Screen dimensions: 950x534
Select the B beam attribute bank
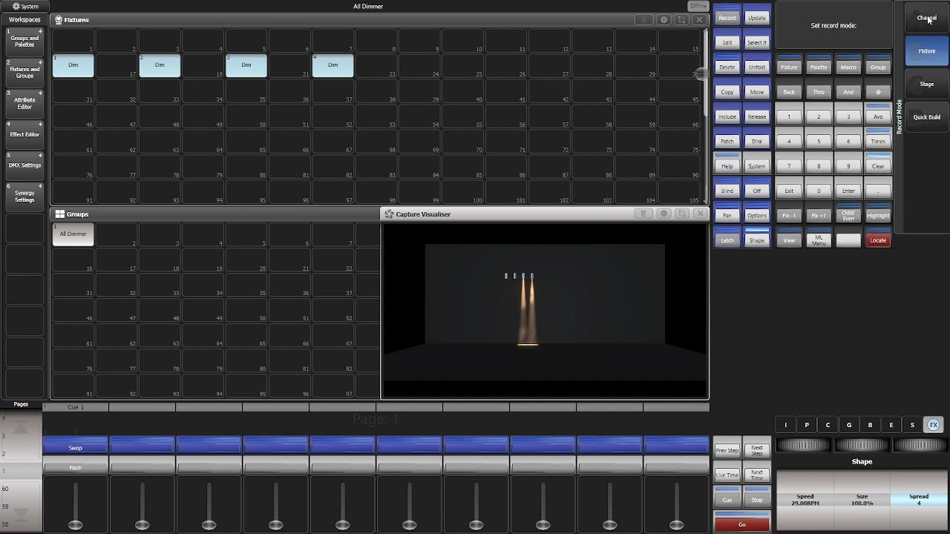tap(870, 425)
